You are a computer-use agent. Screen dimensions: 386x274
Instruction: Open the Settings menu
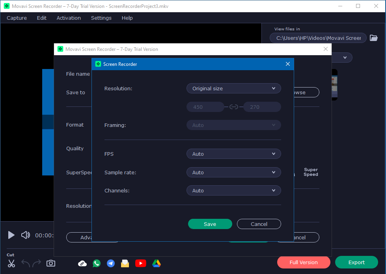coord(101,18)
